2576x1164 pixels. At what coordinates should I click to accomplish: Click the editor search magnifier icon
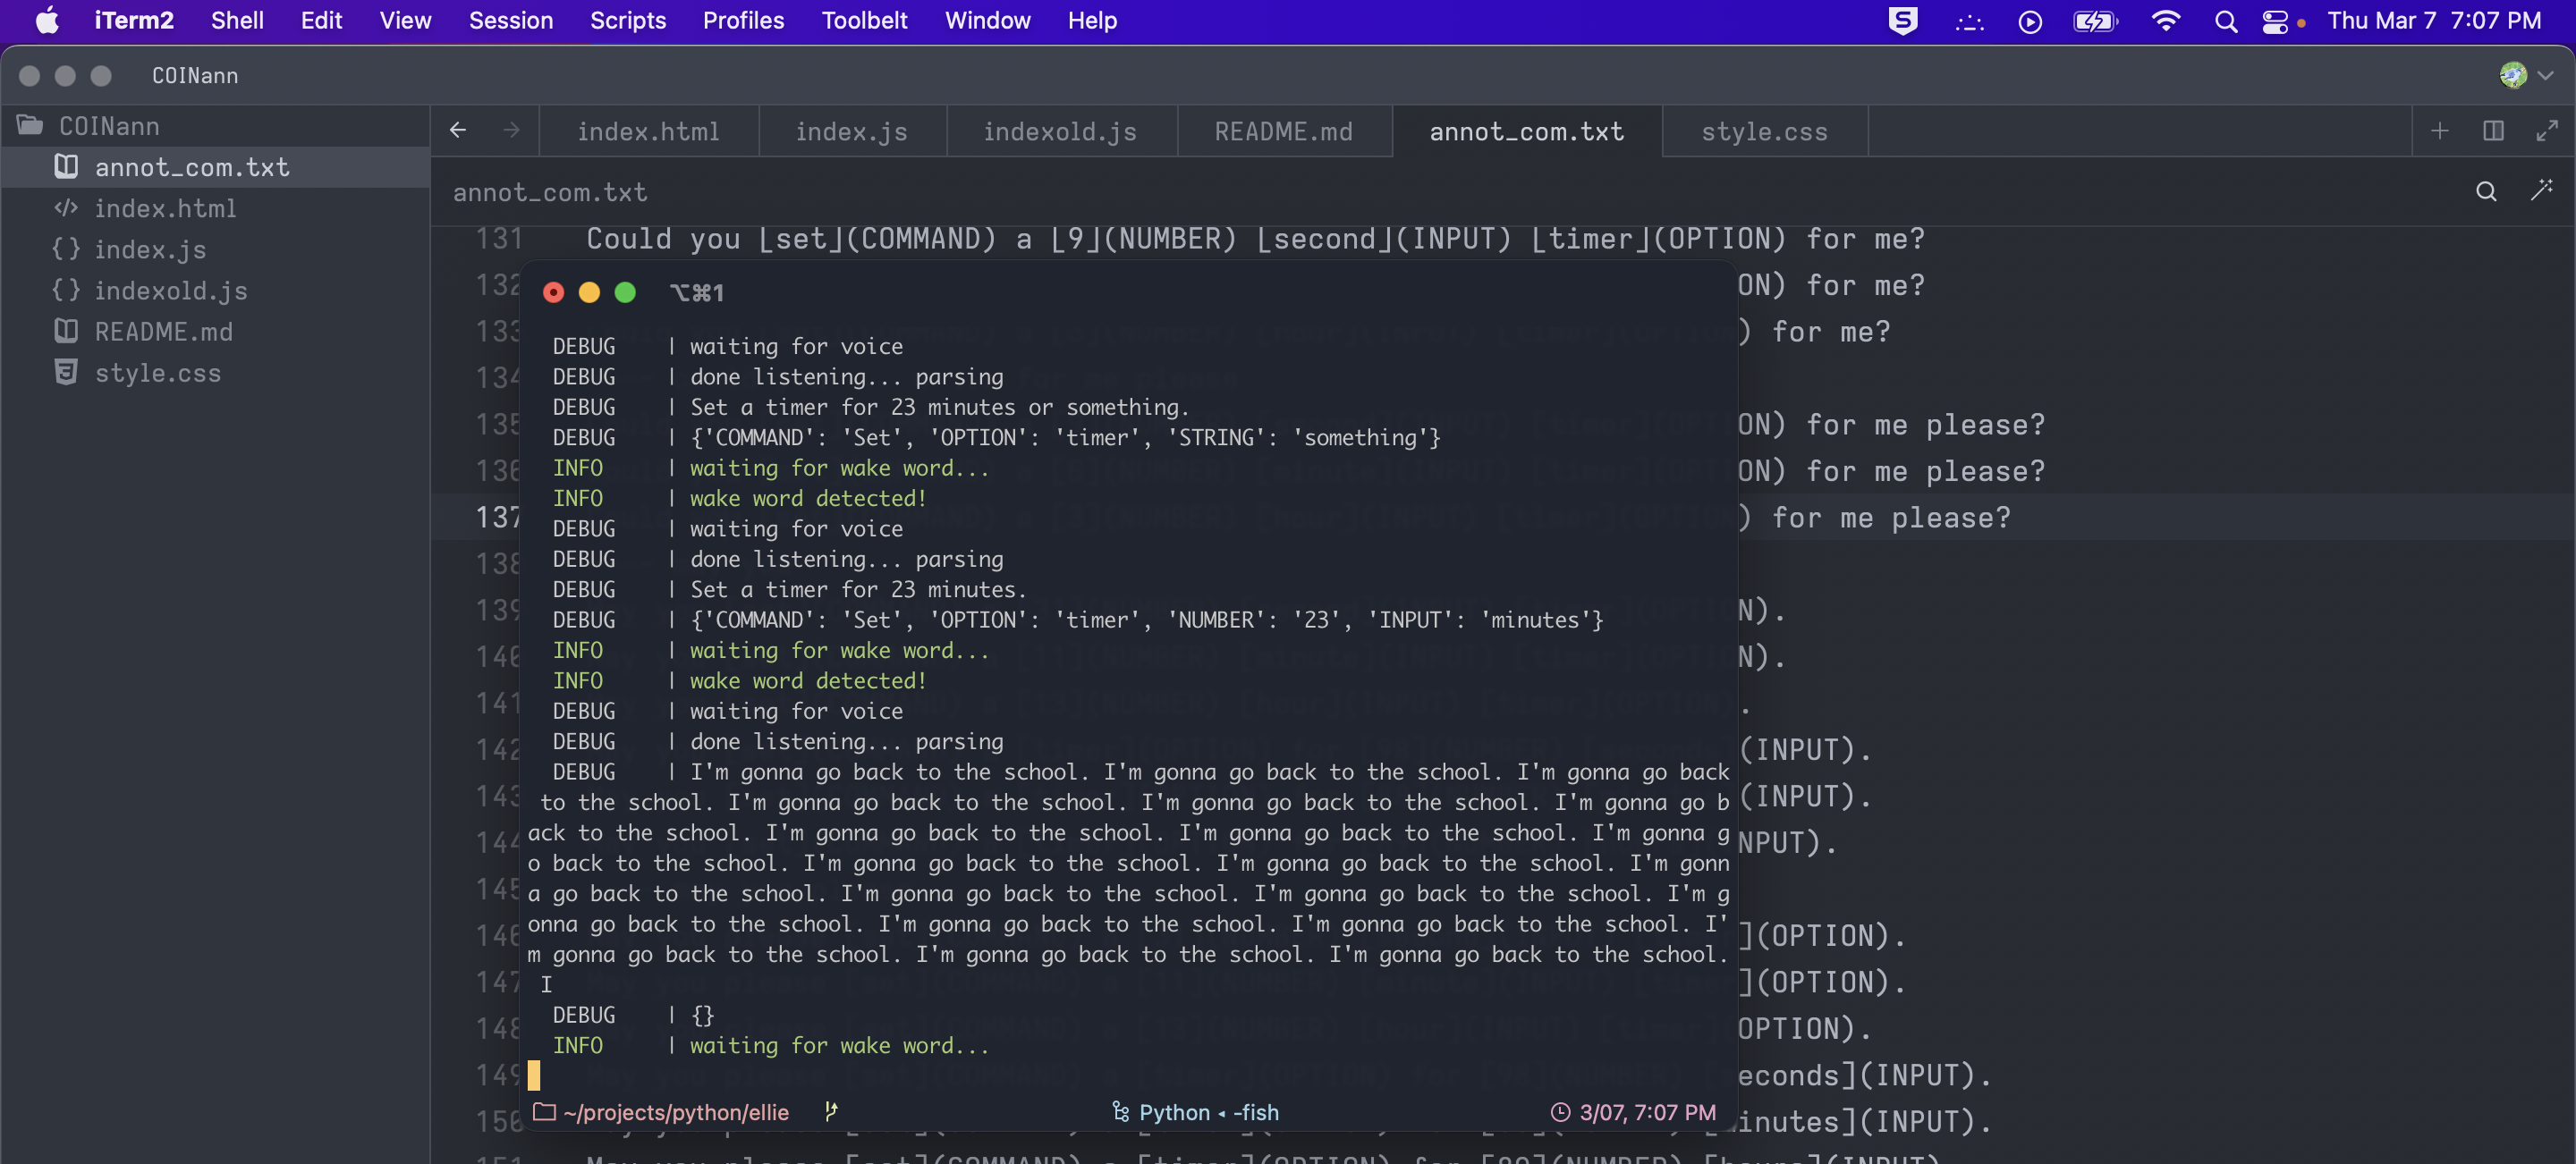(2485, 192)
